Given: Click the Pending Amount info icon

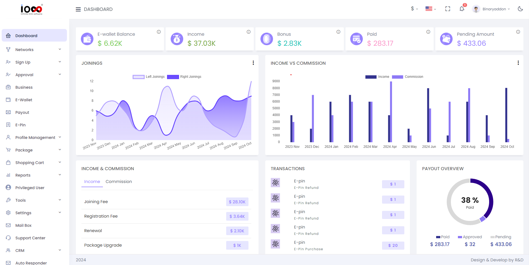Looking at the screenshot, I should 518,32.
